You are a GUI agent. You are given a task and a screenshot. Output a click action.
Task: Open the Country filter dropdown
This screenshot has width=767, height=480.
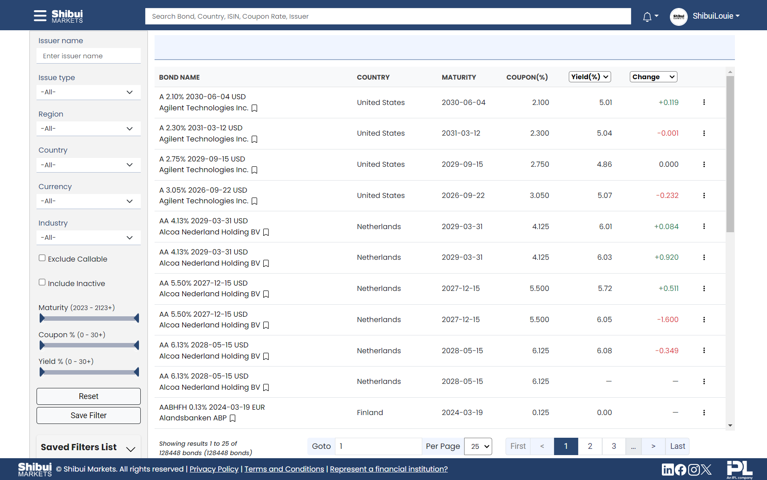pos(89,165)
